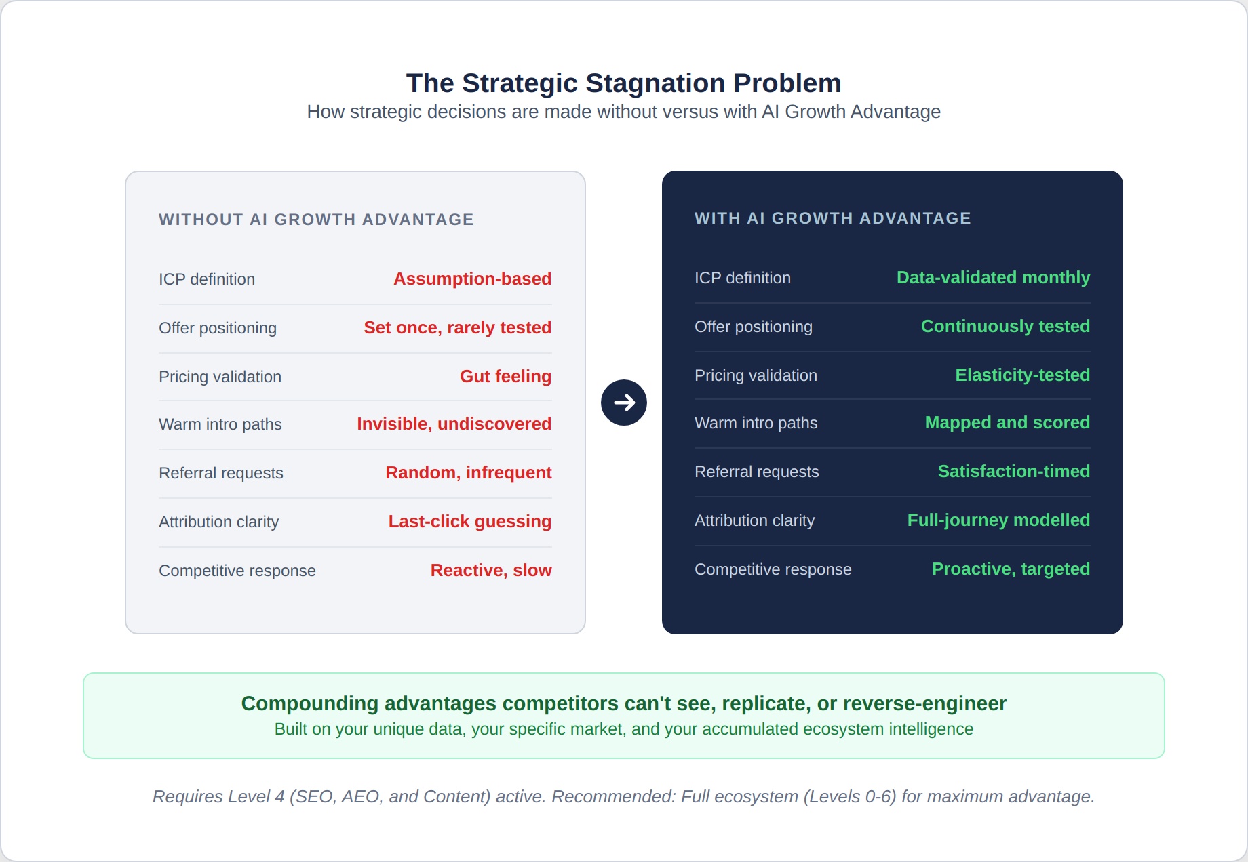Click the "Set once, rarely tested" text
This screenshot has height=862, width=1248.
tap(457, 328)
